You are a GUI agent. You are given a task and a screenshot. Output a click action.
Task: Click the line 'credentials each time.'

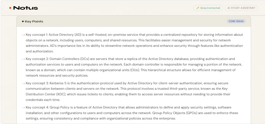point(43,100)
